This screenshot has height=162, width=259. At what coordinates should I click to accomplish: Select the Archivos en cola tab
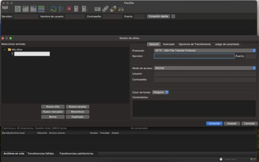(14, 154)
